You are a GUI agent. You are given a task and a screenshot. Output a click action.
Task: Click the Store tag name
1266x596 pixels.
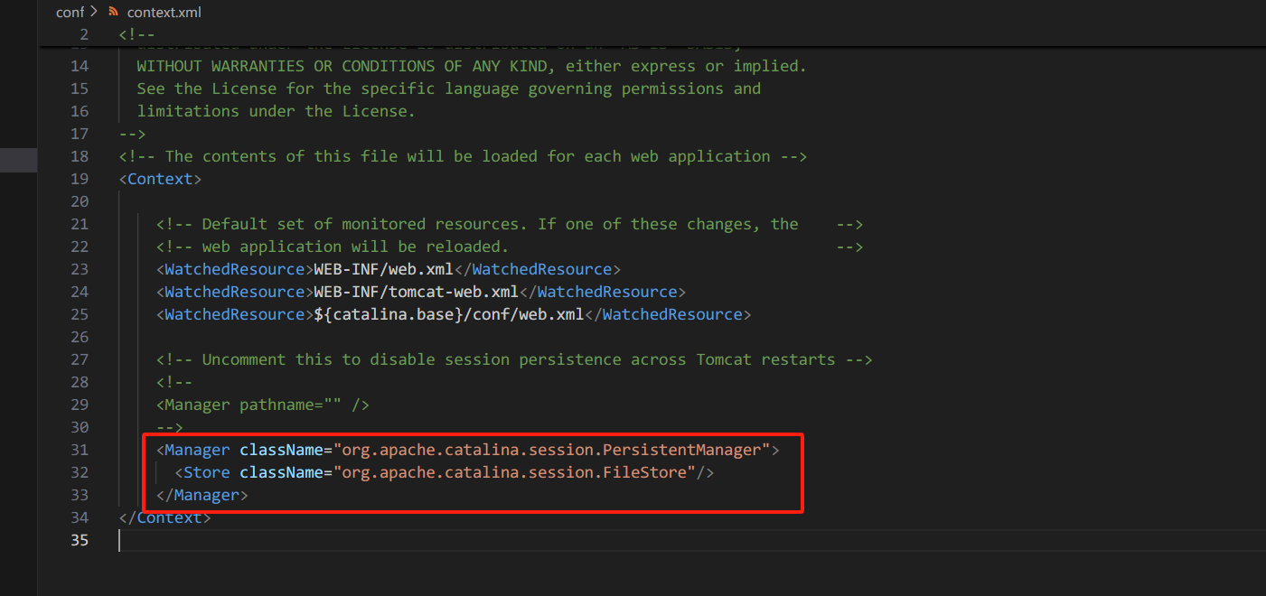tap(206, 472)
